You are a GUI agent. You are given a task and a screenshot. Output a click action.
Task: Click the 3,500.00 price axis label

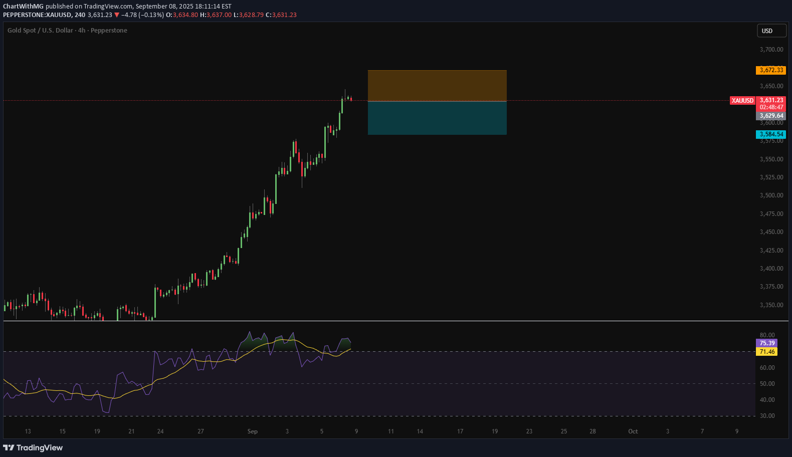tap(771, 195)
